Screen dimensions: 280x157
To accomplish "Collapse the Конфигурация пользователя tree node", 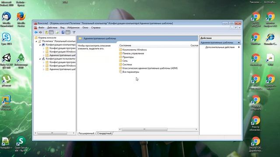I will [40, 59].
